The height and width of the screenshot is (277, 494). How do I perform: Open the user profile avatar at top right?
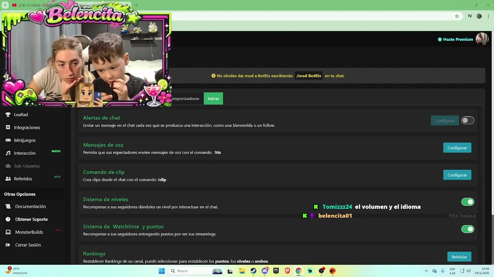coord(482,39)
